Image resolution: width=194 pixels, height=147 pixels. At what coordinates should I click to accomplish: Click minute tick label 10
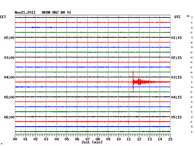click(118, 139)
